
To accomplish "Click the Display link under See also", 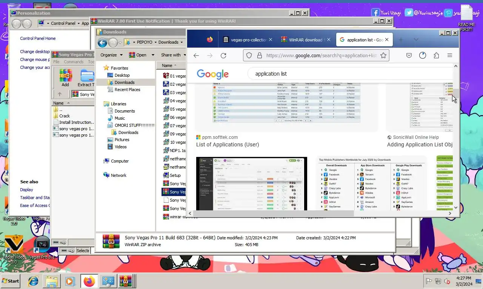I will pos(26,190).
